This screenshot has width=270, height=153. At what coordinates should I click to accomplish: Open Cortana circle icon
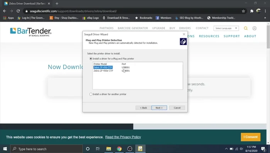point(88,149)
